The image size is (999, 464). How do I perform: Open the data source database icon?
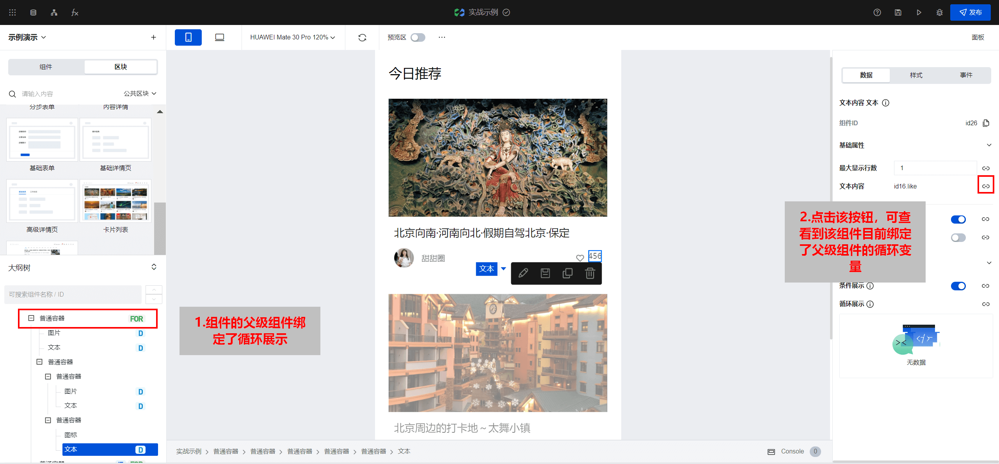[33, 12]
